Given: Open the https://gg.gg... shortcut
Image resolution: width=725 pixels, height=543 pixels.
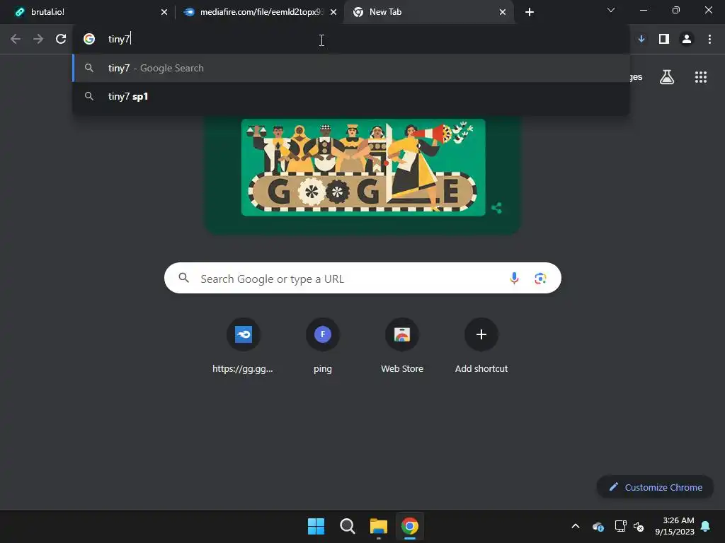Looking at the screenshot, I should 244,345.
